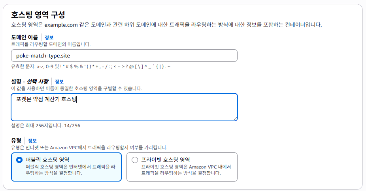Screen dimensions: 366x191
Task: Click the 유형 section label
Action: [x=16, y=141]
